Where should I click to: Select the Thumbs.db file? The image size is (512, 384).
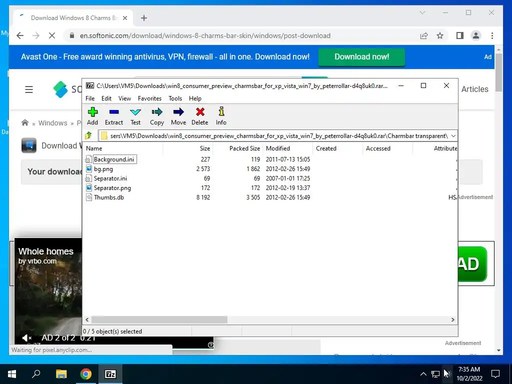click(x=108, y=197)
